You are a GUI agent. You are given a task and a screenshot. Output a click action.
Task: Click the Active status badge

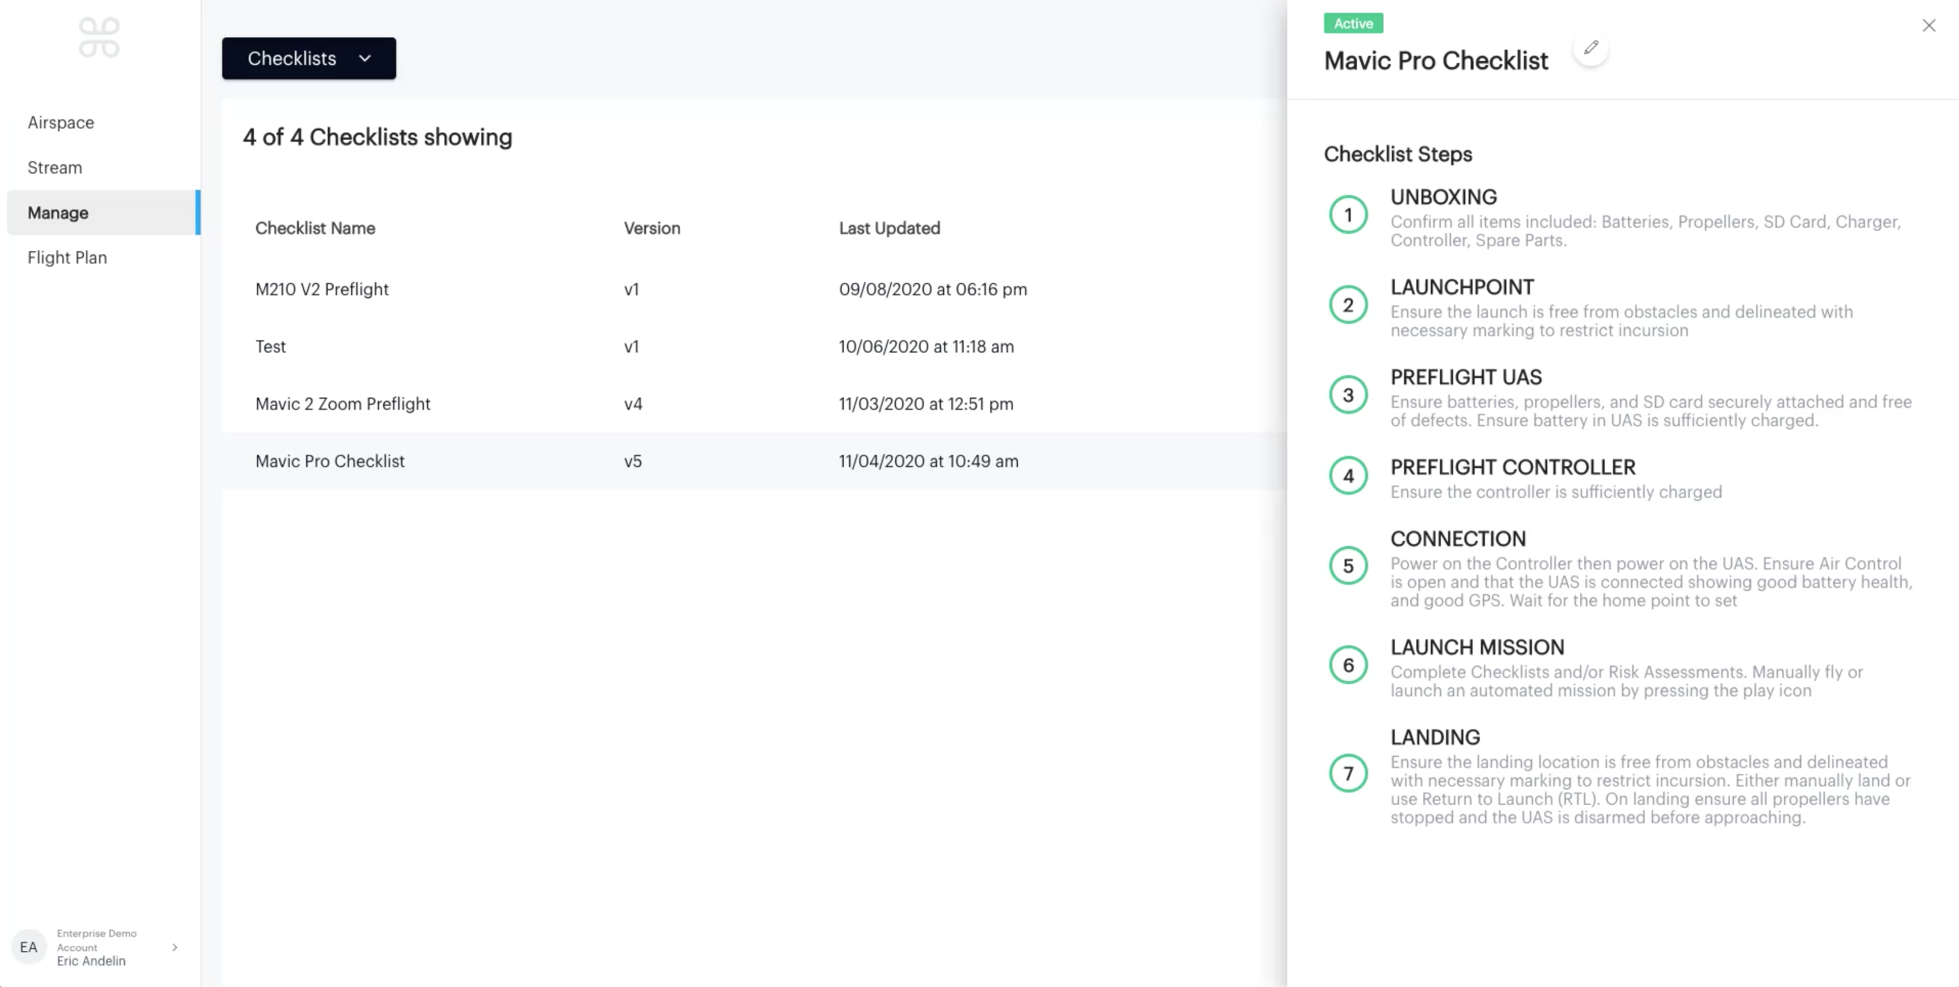coord(1353,24)
